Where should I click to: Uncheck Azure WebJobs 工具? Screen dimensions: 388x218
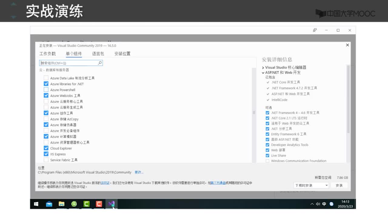tap(46, 96)
